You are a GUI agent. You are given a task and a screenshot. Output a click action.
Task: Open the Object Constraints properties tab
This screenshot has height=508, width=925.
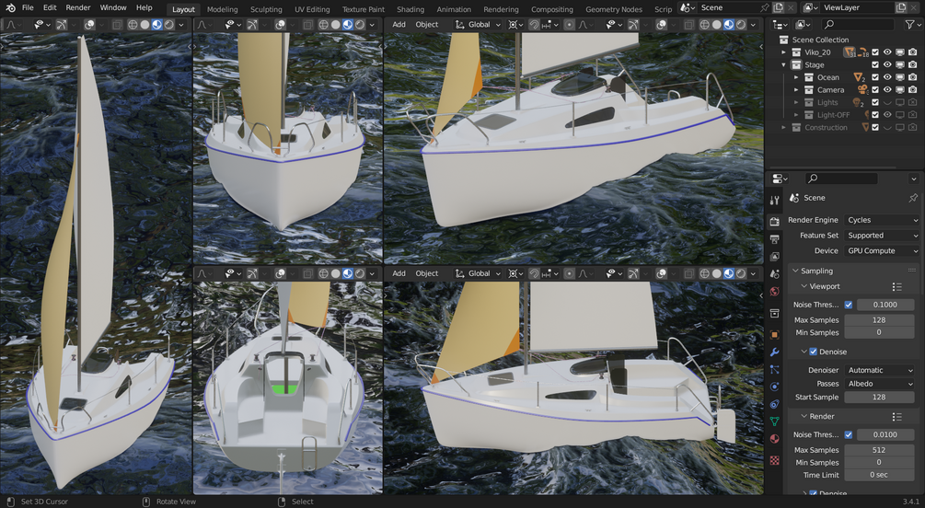pos(775,404)
